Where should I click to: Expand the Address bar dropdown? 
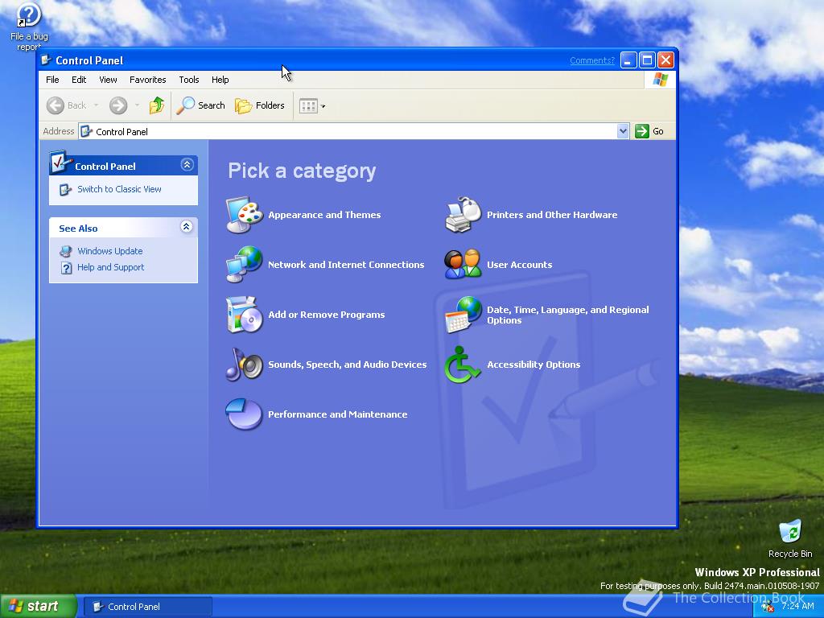coord(623,131)
